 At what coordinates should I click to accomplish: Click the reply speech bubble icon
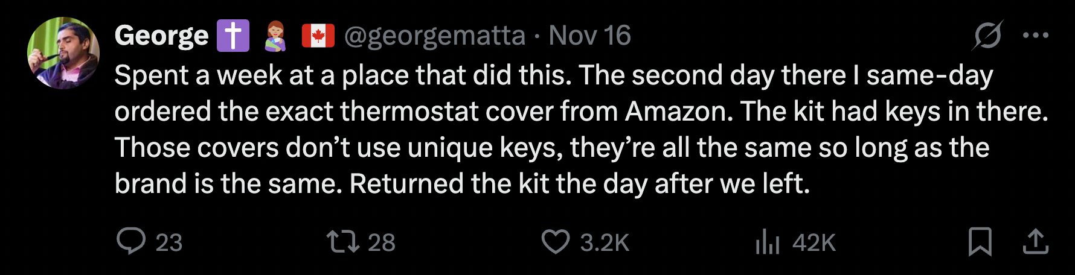[130, 241]
